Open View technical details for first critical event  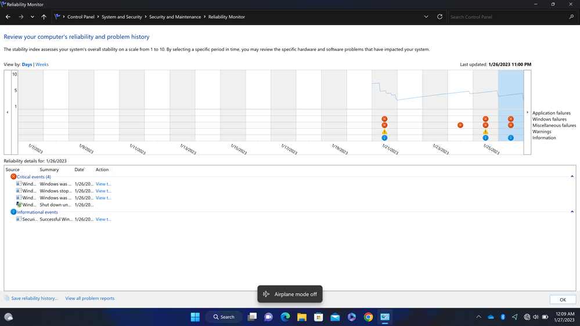click(103, 184)
